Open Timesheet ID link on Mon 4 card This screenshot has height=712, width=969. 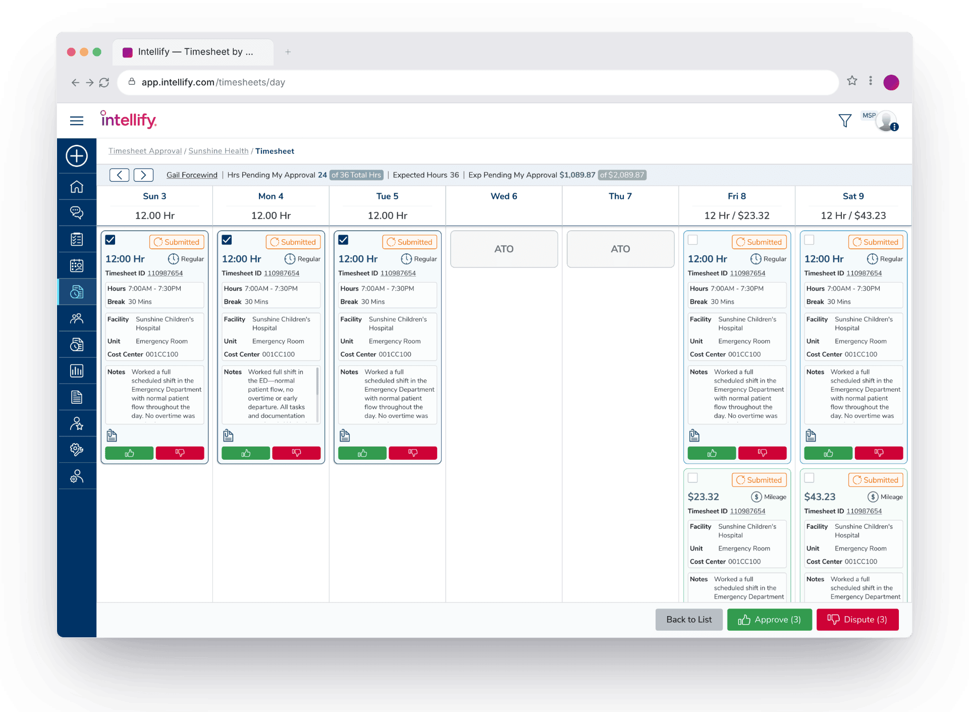click(282, 273)
